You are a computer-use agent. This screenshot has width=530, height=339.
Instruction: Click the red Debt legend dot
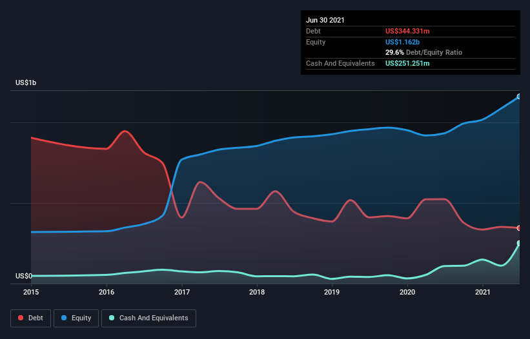tap(21, 318)
